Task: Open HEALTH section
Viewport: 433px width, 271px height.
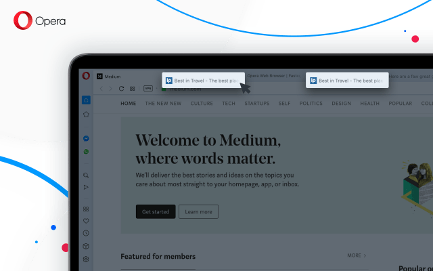Action: (370, 104)
